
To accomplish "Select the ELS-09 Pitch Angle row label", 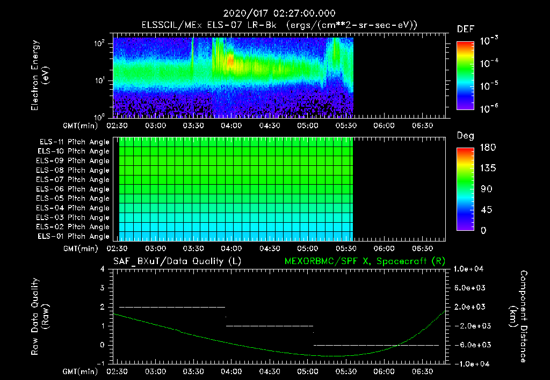I will tap(73, 161).
